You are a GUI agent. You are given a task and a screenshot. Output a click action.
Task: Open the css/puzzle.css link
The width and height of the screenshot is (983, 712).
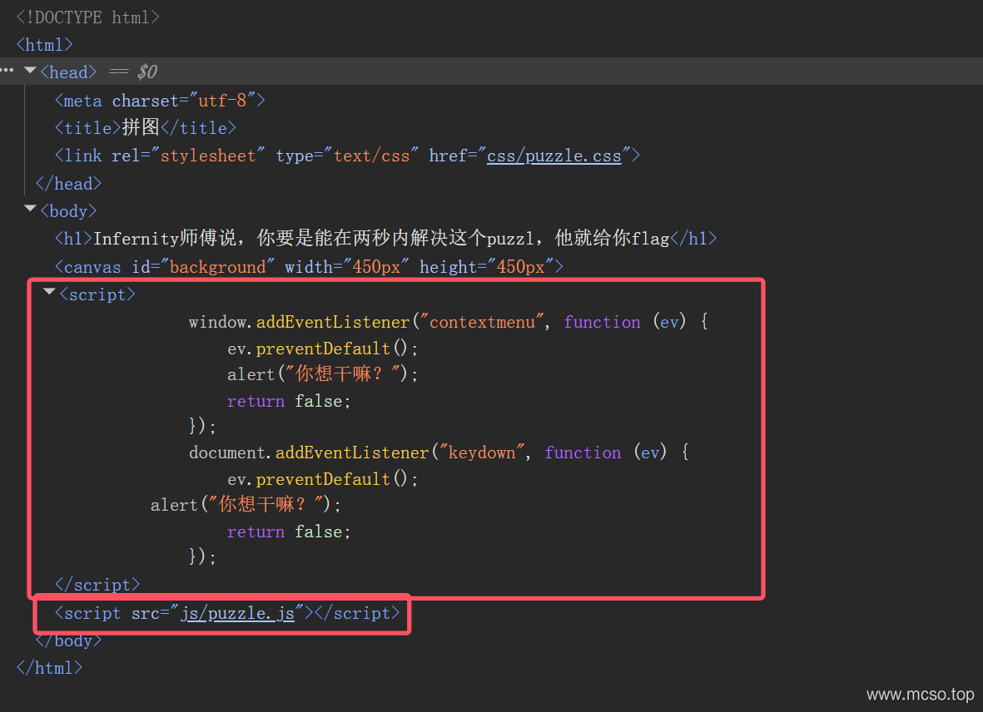point(554,156)
